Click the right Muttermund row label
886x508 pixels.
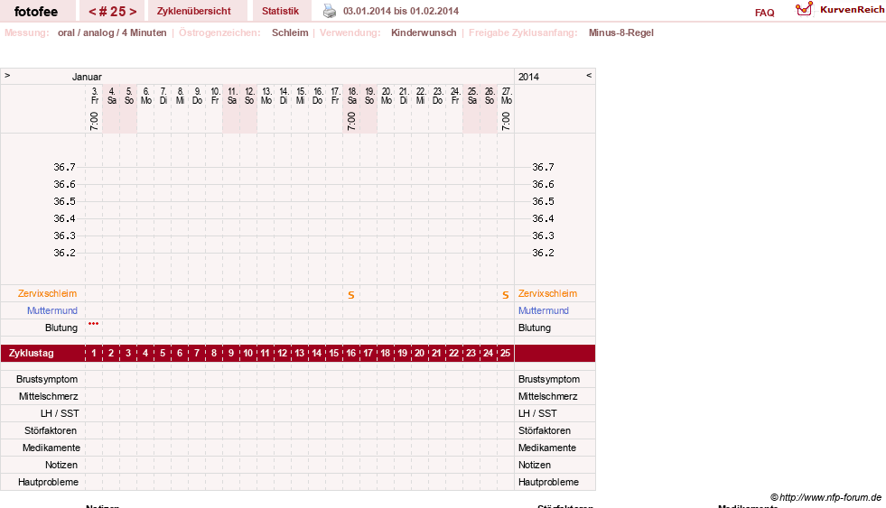pos(544,310)
